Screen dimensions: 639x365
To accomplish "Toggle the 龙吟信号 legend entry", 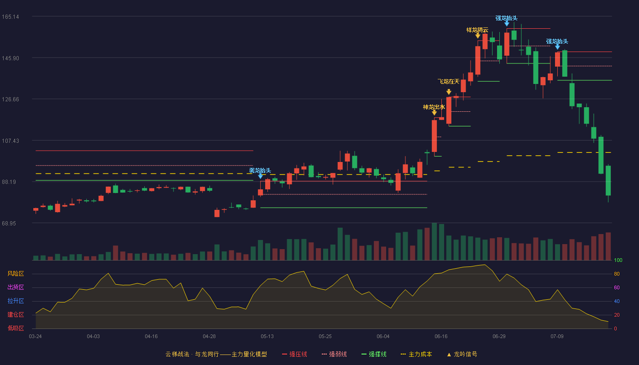I will coord(462,354).
